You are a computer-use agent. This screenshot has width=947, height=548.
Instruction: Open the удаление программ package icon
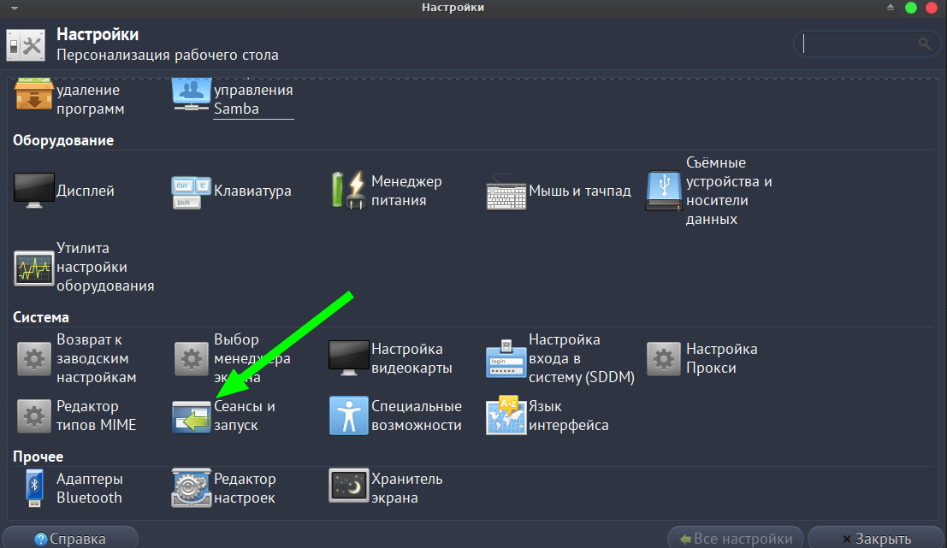click(34, 95)
